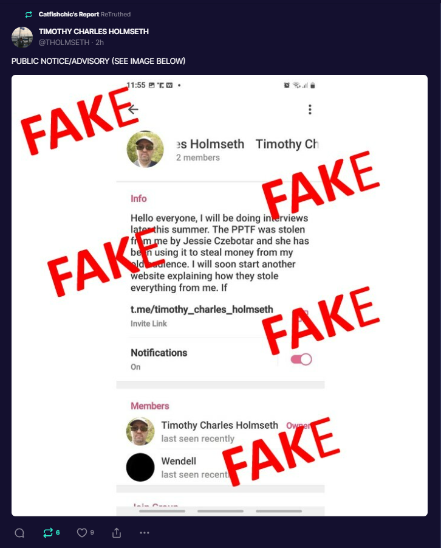
Task: Click the Members section heading
Action: [x=150, y=406]
